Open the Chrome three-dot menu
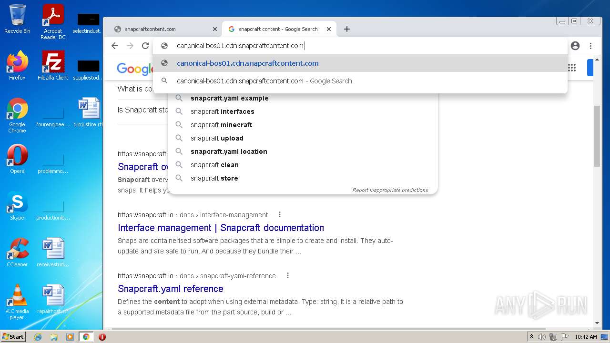Viewport: 610px width, 343px height. (x=590, y=46)
